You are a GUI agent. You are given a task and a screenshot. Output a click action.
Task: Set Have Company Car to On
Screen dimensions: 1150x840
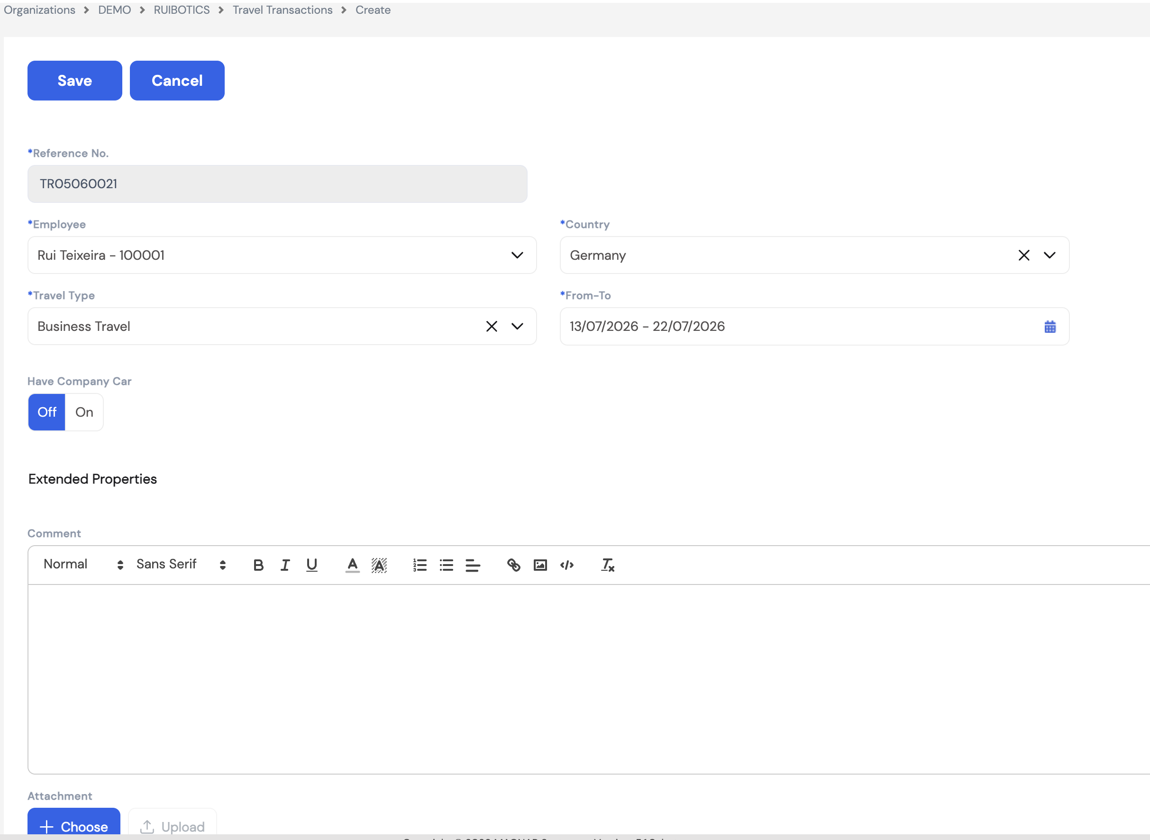(x=84, y=412)
